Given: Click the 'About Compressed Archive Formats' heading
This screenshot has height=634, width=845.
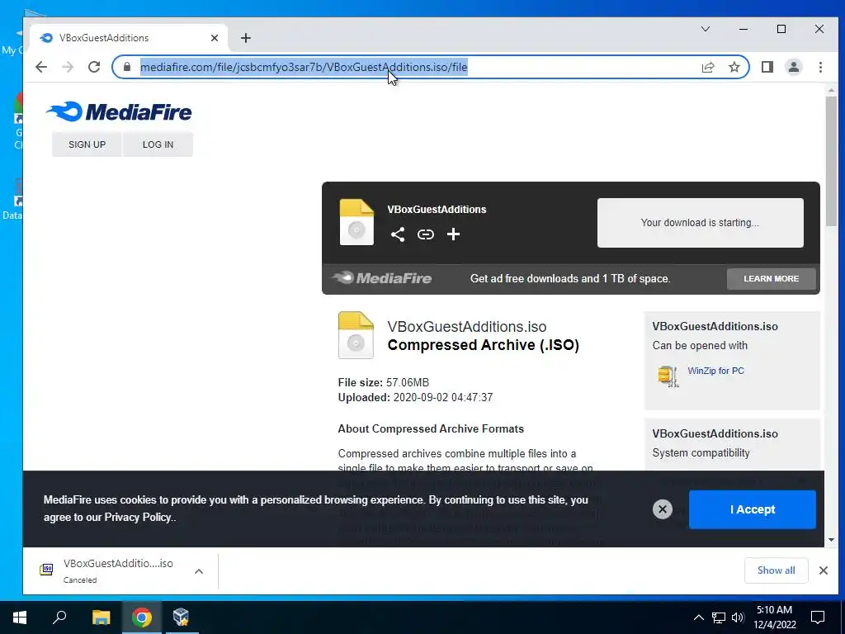Looking at the screenshot, I should [x=431, y=429].
